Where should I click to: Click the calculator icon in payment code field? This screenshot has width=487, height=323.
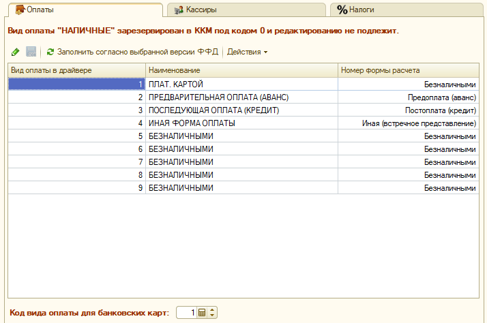pos(202,313)
